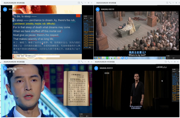The width and height of the screenshot is (180, 118).
Task: Click host avatar in top-left window
Action: point(5,9)
